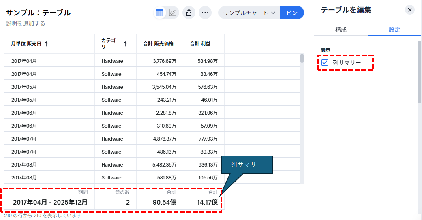Click the edit panel's vertical scrollbar

tap(419, 72)
